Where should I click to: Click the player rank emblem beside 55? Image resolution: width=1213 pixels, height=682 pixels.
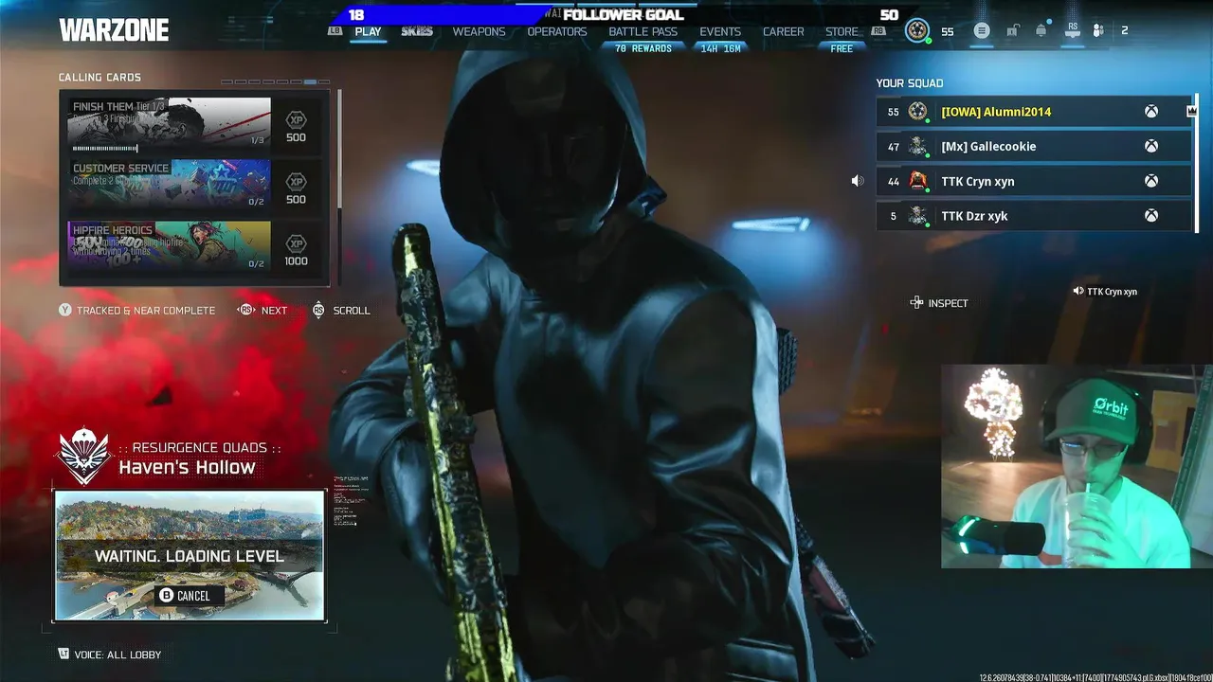click(x=917, y=30)
